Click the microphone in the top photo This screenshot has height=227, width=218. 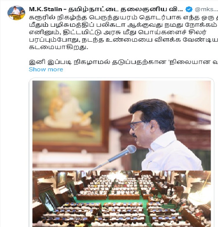(113, 157)
